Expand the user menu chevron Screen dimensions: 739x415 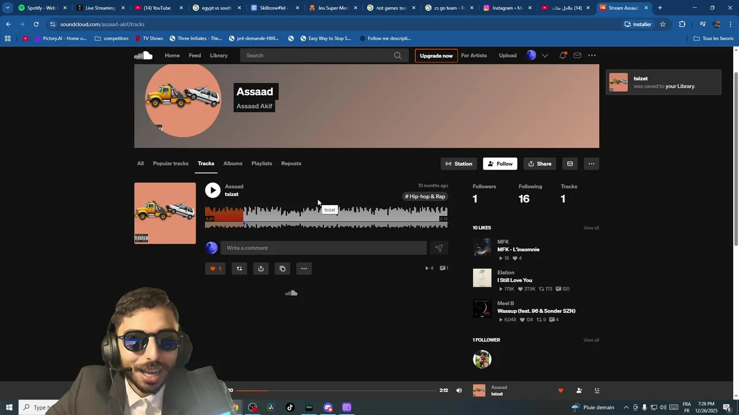click(544, 56)
